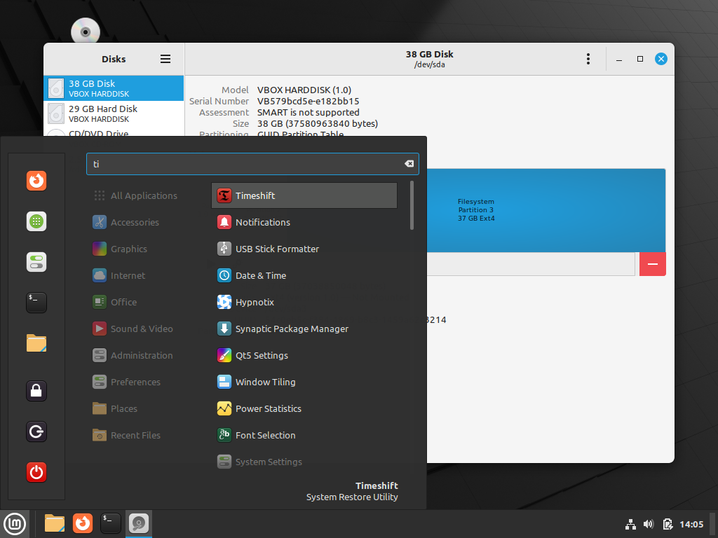Viewport: 718px width, 538px height.
Task: Open the volume sound applet
Action: pyautogui.click(x=649, y=524)
